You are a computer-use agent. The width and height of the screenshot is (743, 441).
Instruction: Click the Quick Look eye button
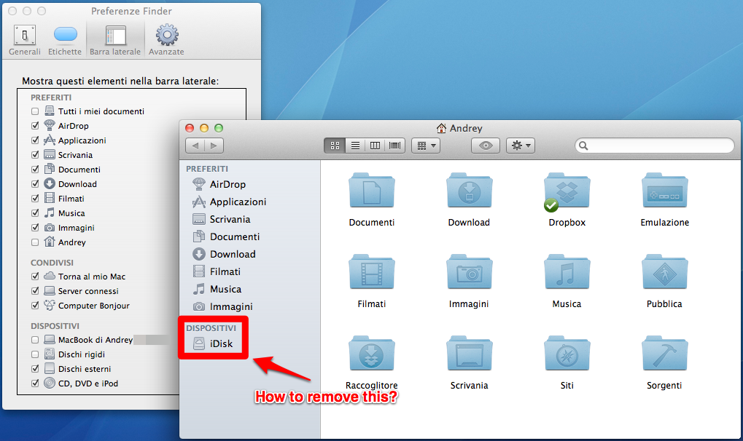[x=485, y=146]
